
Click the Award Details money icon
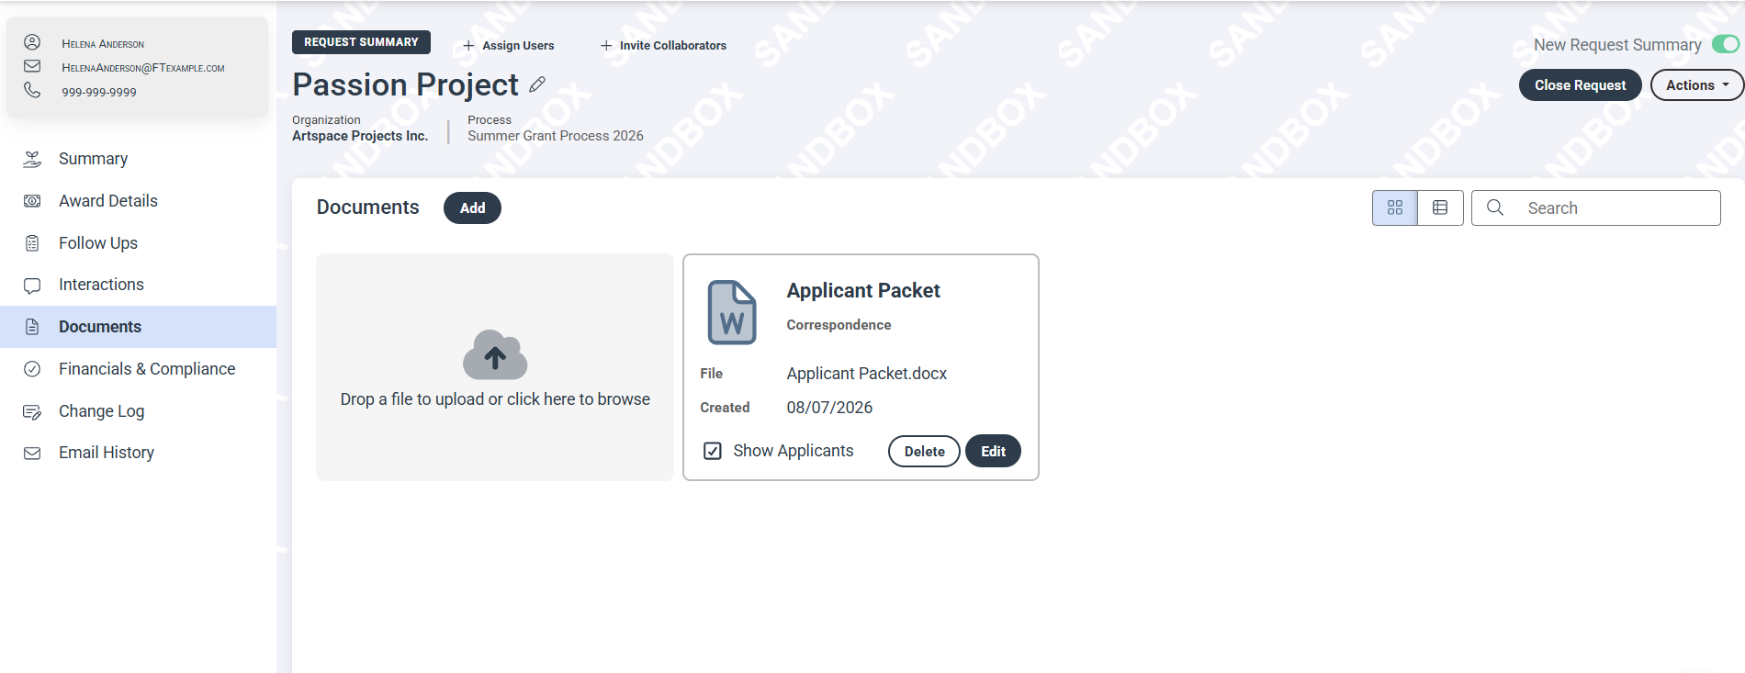click(x=32, y=201)
